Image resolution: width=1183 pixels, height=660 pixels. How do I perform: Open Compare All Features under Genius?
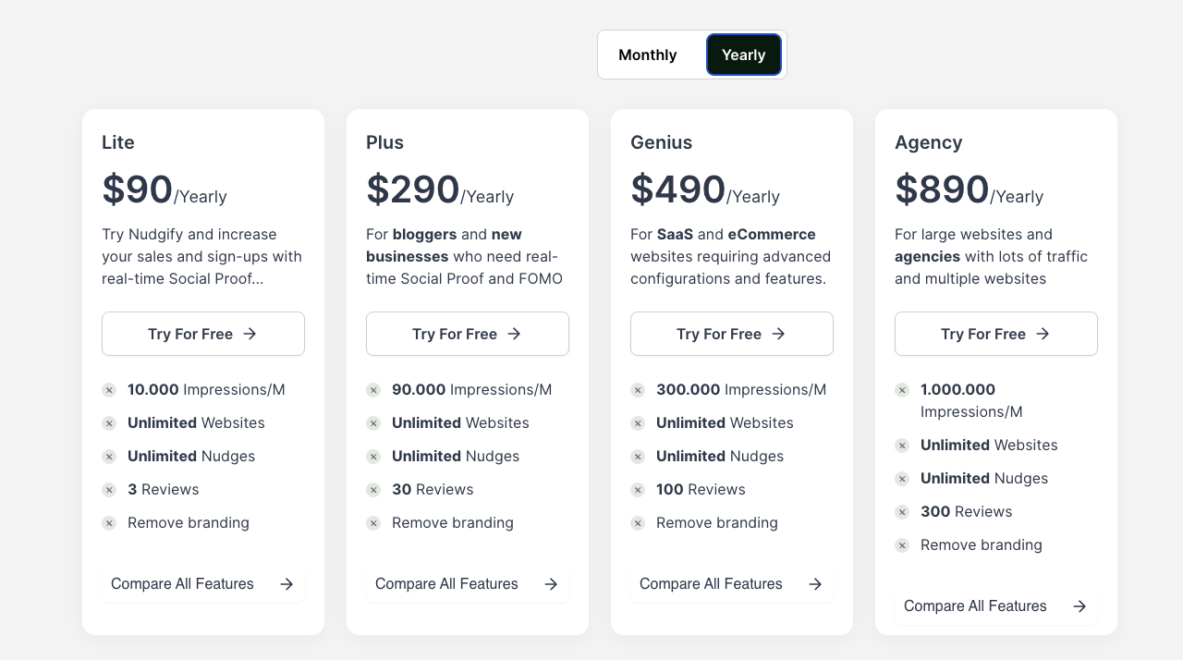732,584
